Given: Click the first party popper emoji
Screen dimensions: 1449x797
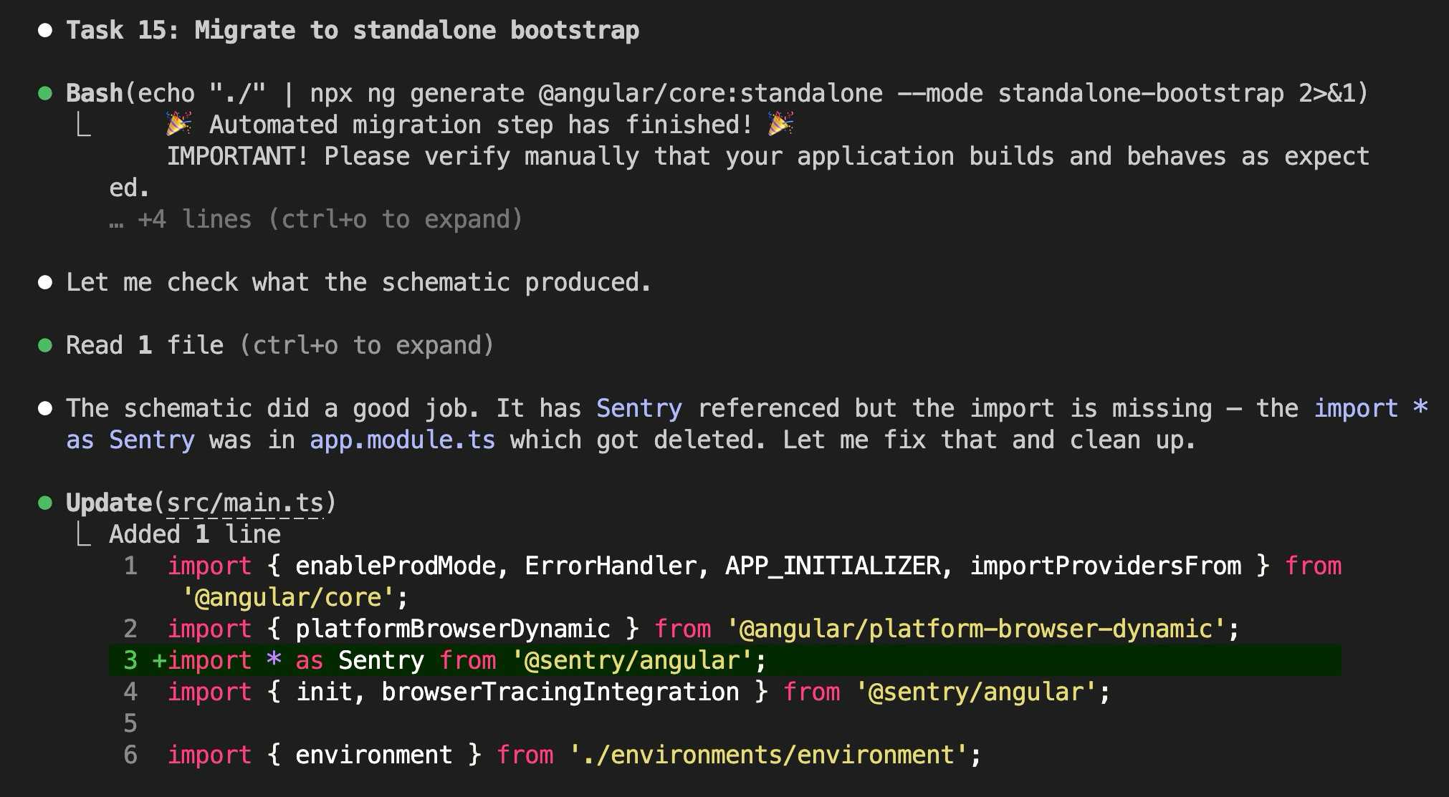Looking at the screenshot, I should point(178,125).
